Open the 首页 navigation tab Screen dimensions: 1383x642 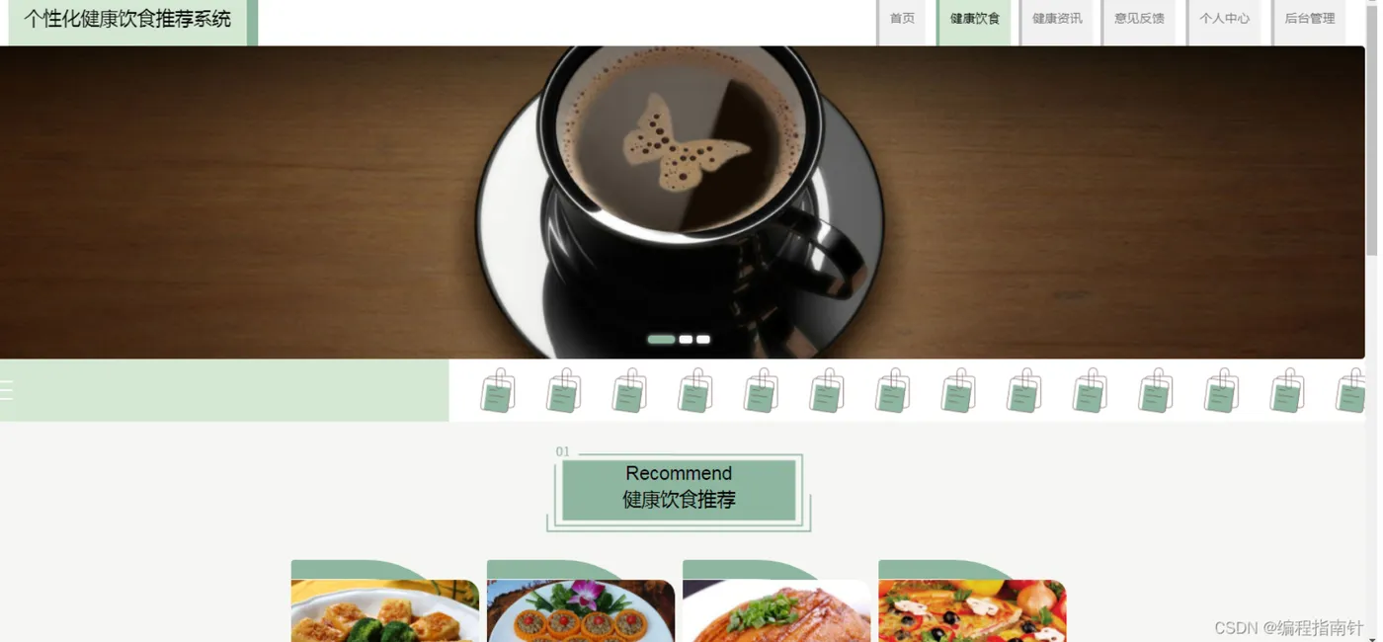902,19
